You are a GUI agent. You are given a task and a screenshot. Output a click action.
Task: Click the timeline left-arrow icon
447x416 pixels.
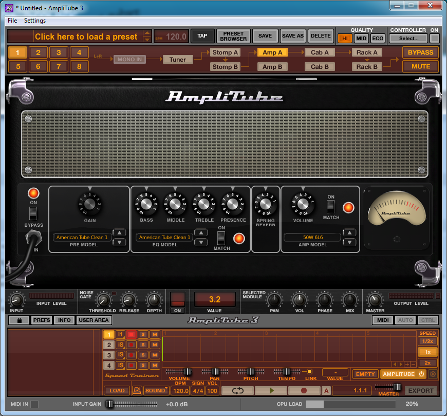pos(395,365)
